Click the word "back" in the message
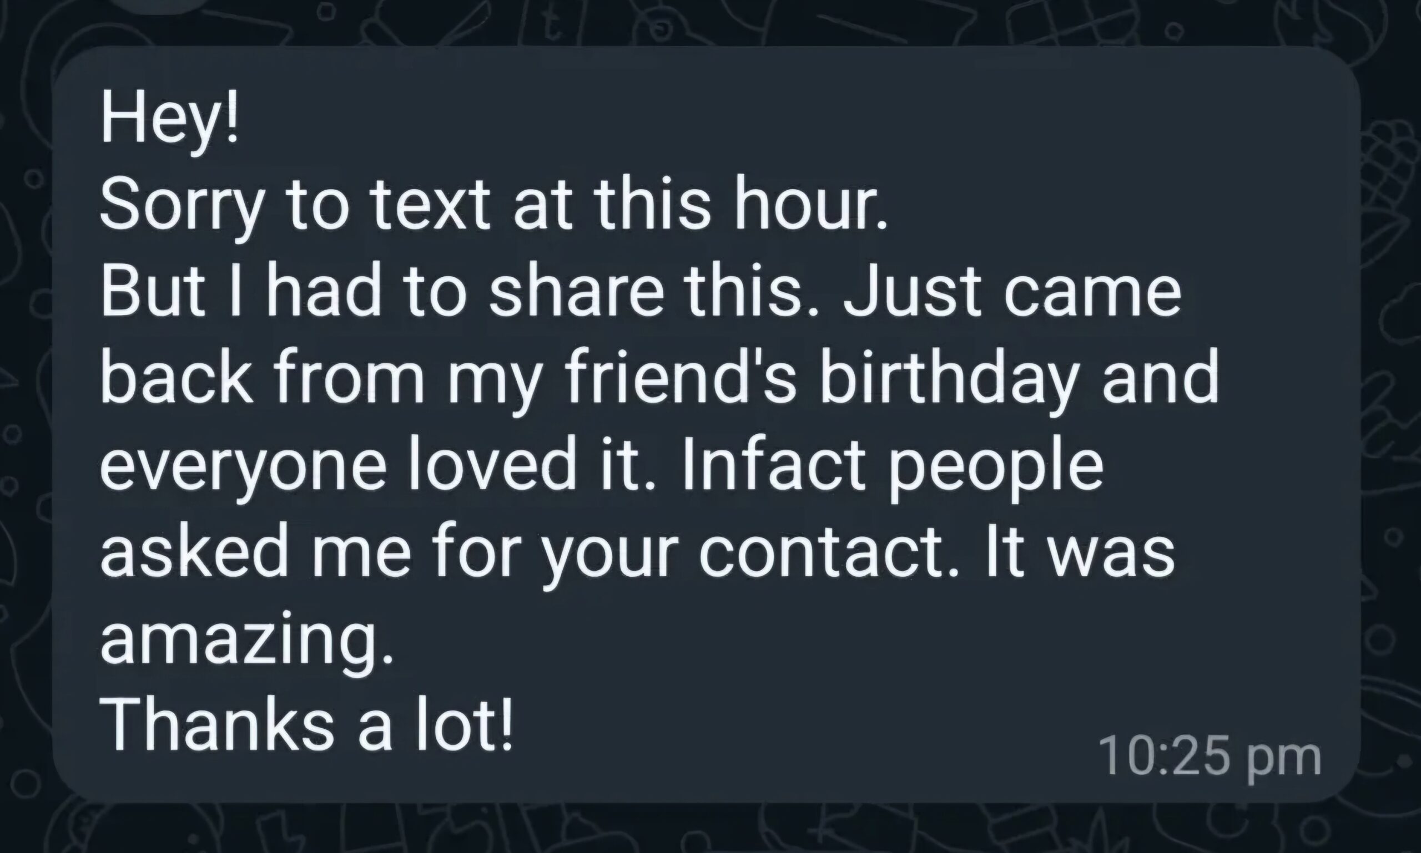The width and height of the screenshot is (1421, 853). tap(176, 379)
